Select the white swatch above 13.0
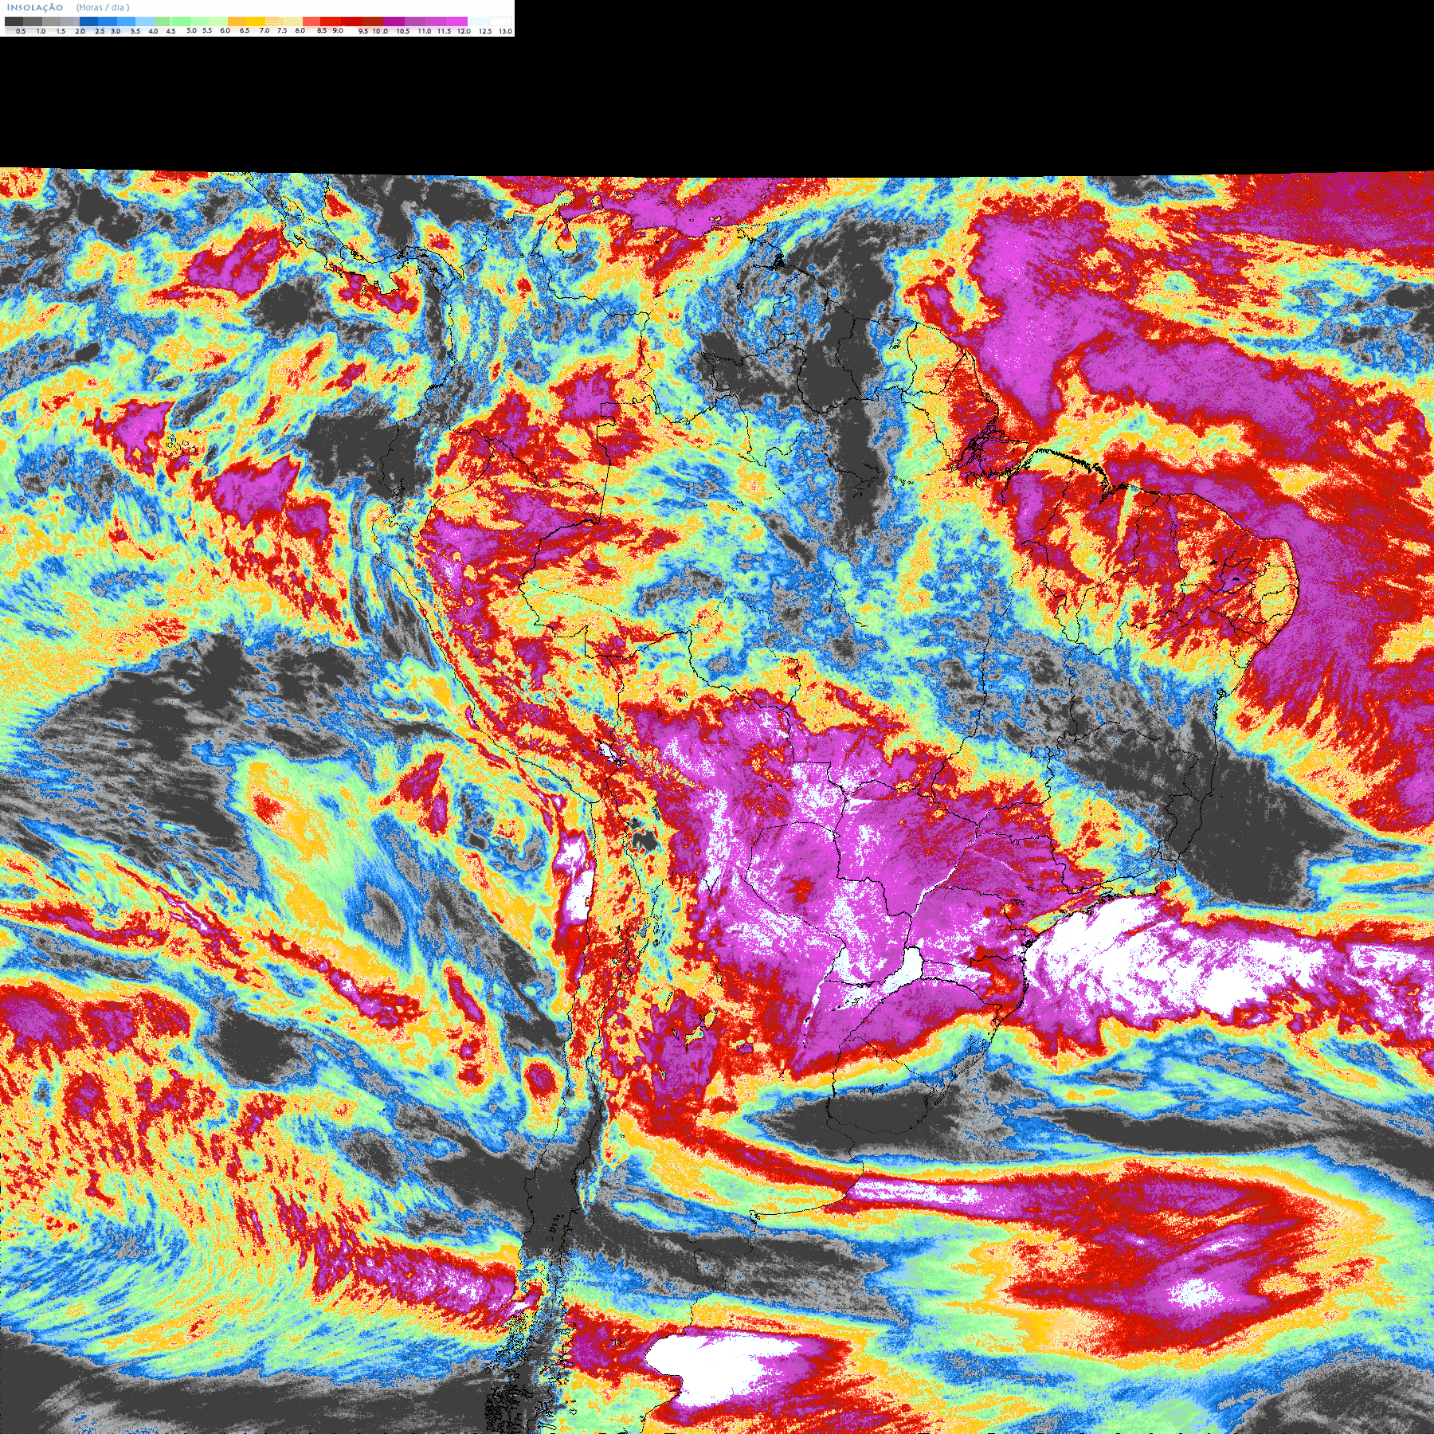The width and height of the screenshot is (1434, 1434). [x=500, y=22]
